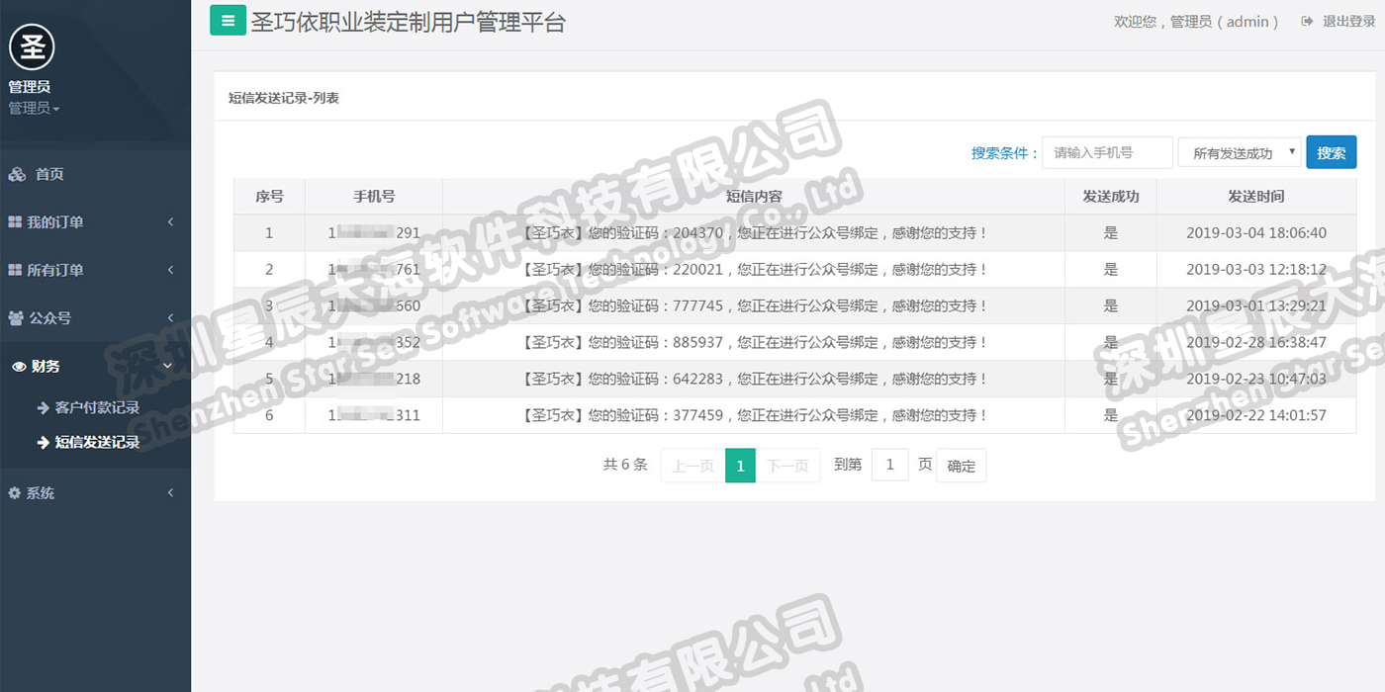Image resolution: width=1385 pixels, height=692 pixels.
Task: Click timestamp 2019-02-28 16:38:47
Action: click(1256, 342)
